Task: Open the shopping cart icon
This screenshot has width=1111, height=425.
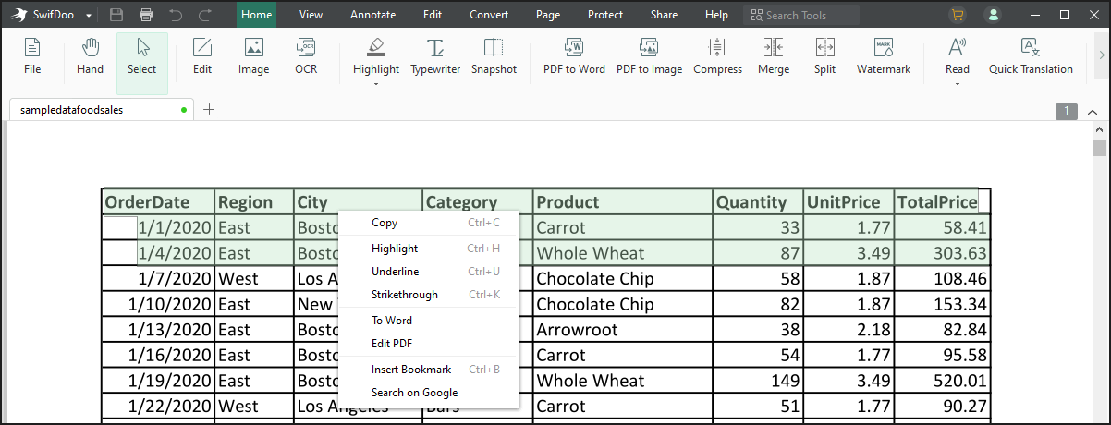Action: (x=957, y=15)
